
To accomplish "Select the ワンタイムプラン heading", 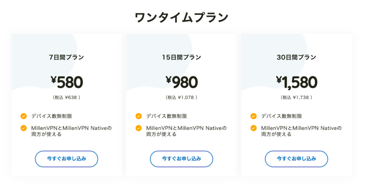I will [x=181, y=18].
